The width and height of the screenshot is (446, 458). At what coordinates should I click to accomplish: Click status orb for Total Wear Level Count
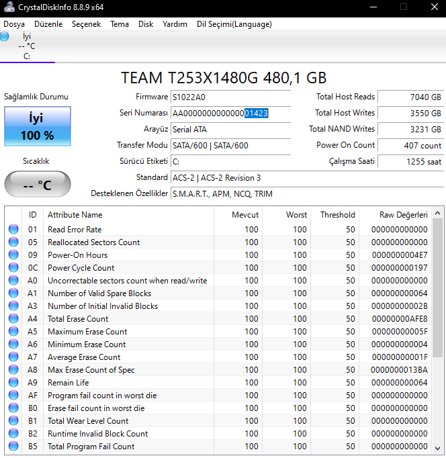pos(13,421)
